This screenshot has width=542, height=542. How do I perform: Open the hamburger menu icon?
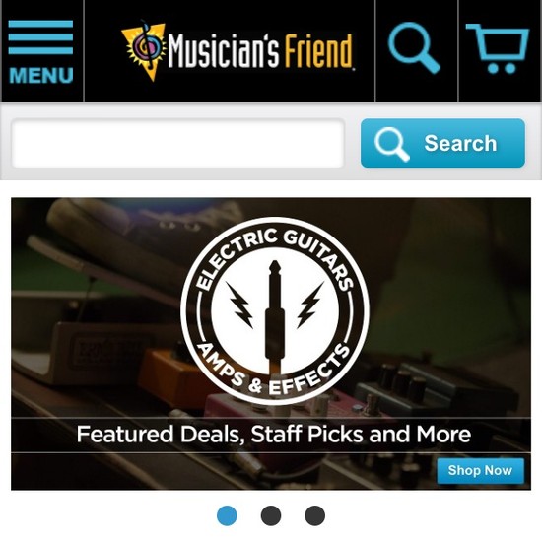(x=40, y=37)
